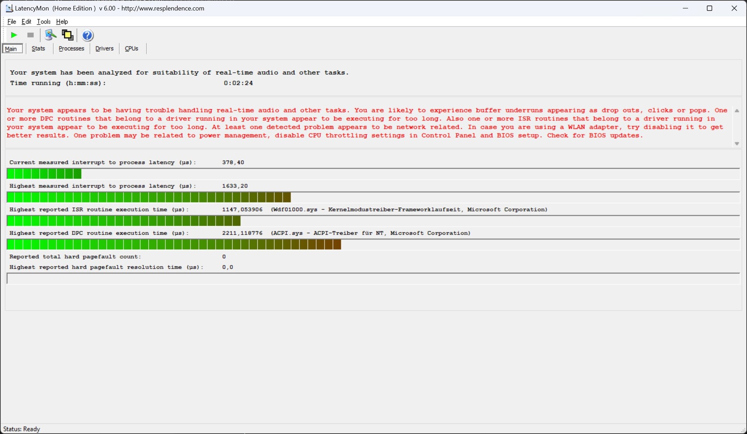
Task: Maximize the LatencyMon window
Action: pos(709,8)
